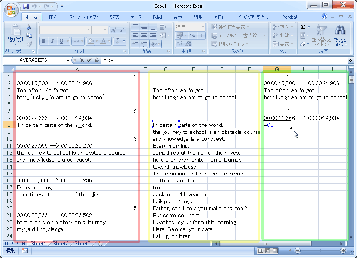This screenshot has width=357, height=258.
Task: Click the Paste clipboard icon
Action: point(15,30)
